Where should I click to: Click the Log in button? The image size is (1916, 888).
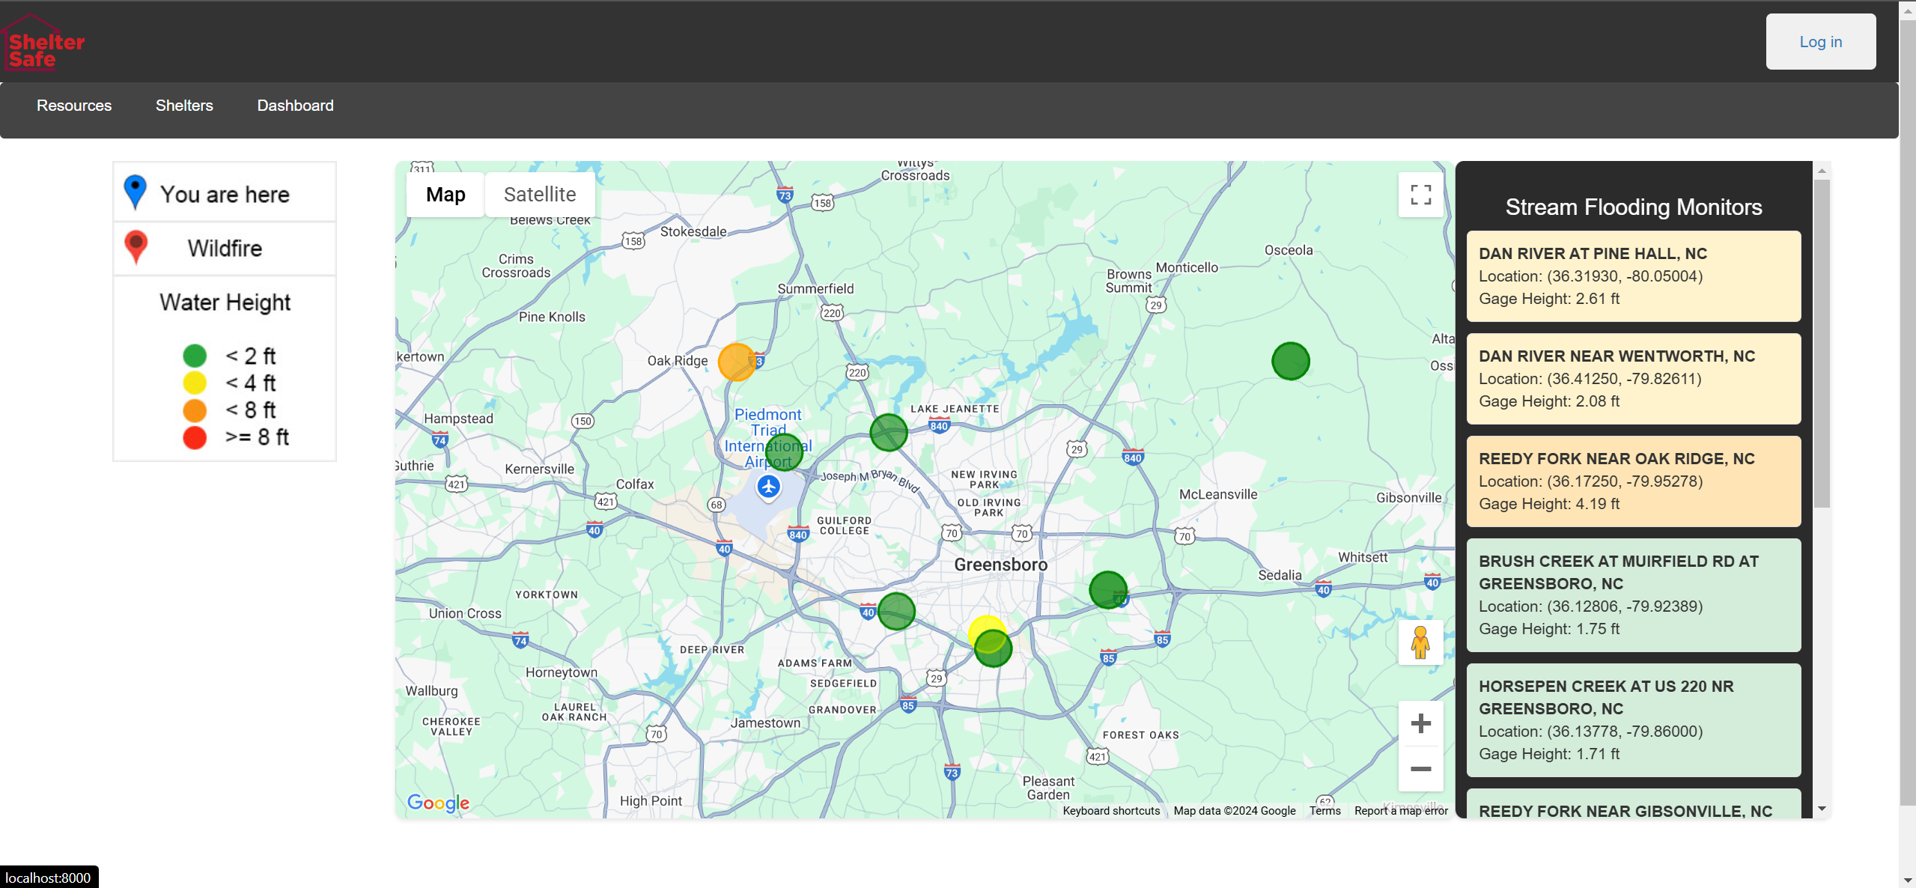point(1820,42)
